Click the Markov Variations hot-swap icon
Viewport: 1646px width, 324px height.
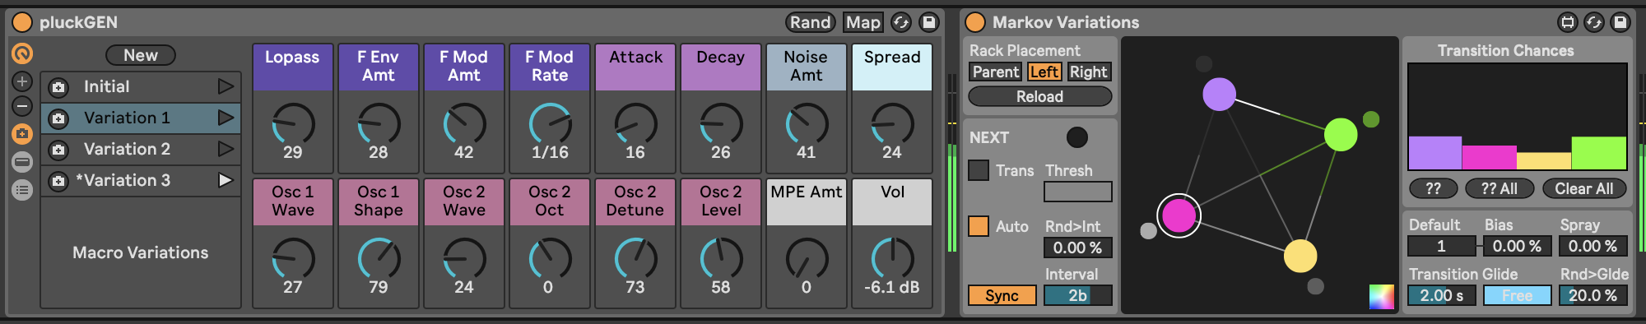pyautogui.click(x=1593, y=22)
